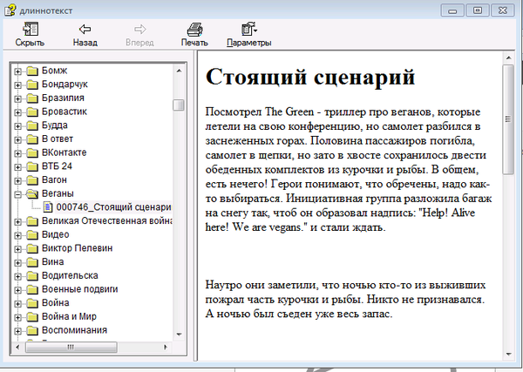
Task: Select Военные подвиги in the tree
Action: click(x=79, y=289)
